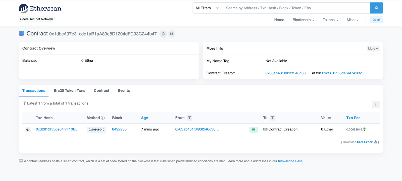
Task: Focus the address search input field
Action: click(296, 8)
